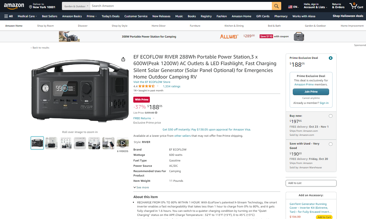This screenshot has height=219, width=366.
Task: Click the share icon above product image
Action: 123,59
